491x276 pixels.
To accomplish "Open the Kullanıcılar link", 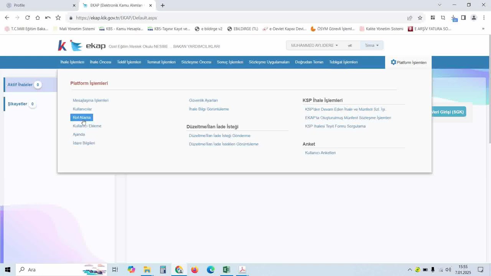I will [x=82, y=109].
